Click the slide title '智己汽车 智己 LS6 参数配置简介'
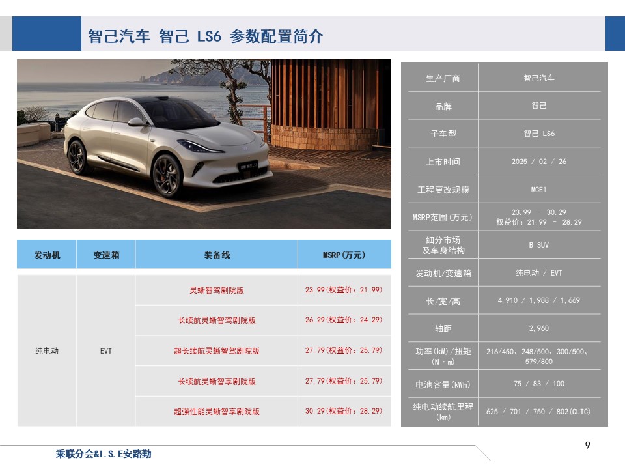The image size is (625, 469). pos(205,36)
